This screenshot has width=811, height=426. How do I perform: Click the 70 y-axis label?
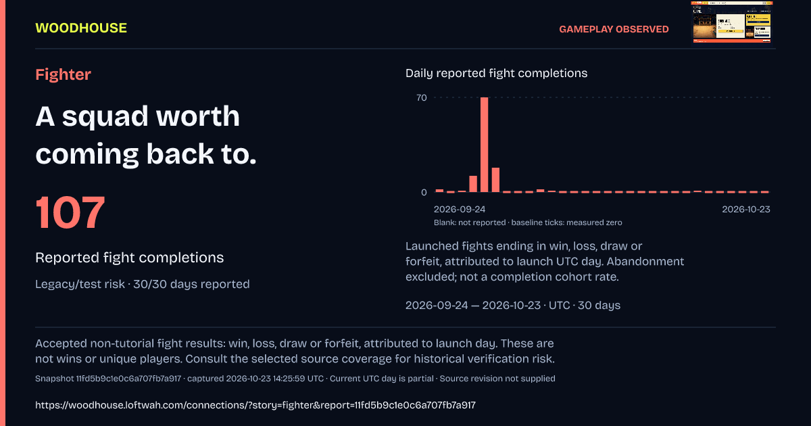tap(422, 97)
